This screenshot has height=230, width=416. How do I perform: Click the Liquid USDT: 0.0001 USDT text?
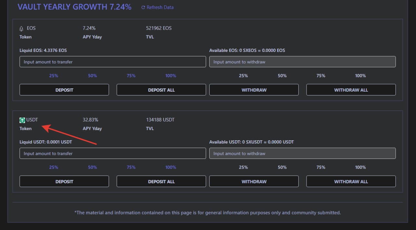coord(46,142)
